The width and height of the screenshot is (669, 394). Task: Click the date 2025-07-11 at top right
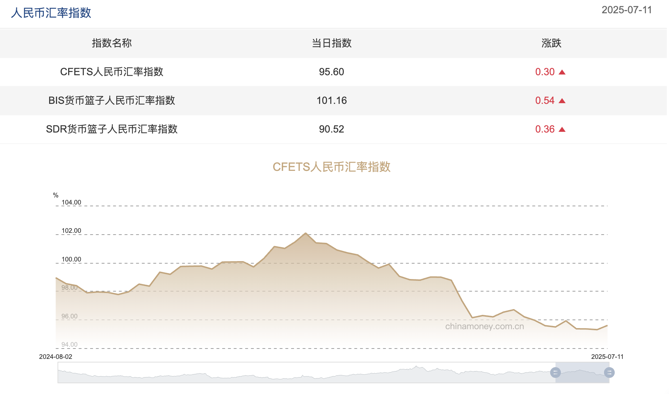point(627,10)
